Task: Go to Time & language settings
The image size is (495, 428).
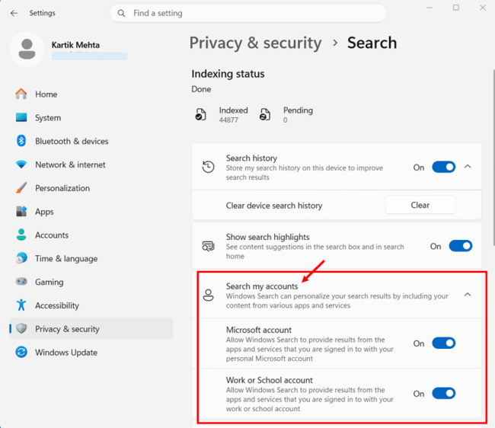Action: pyautogui.click(x=91, y=258)
